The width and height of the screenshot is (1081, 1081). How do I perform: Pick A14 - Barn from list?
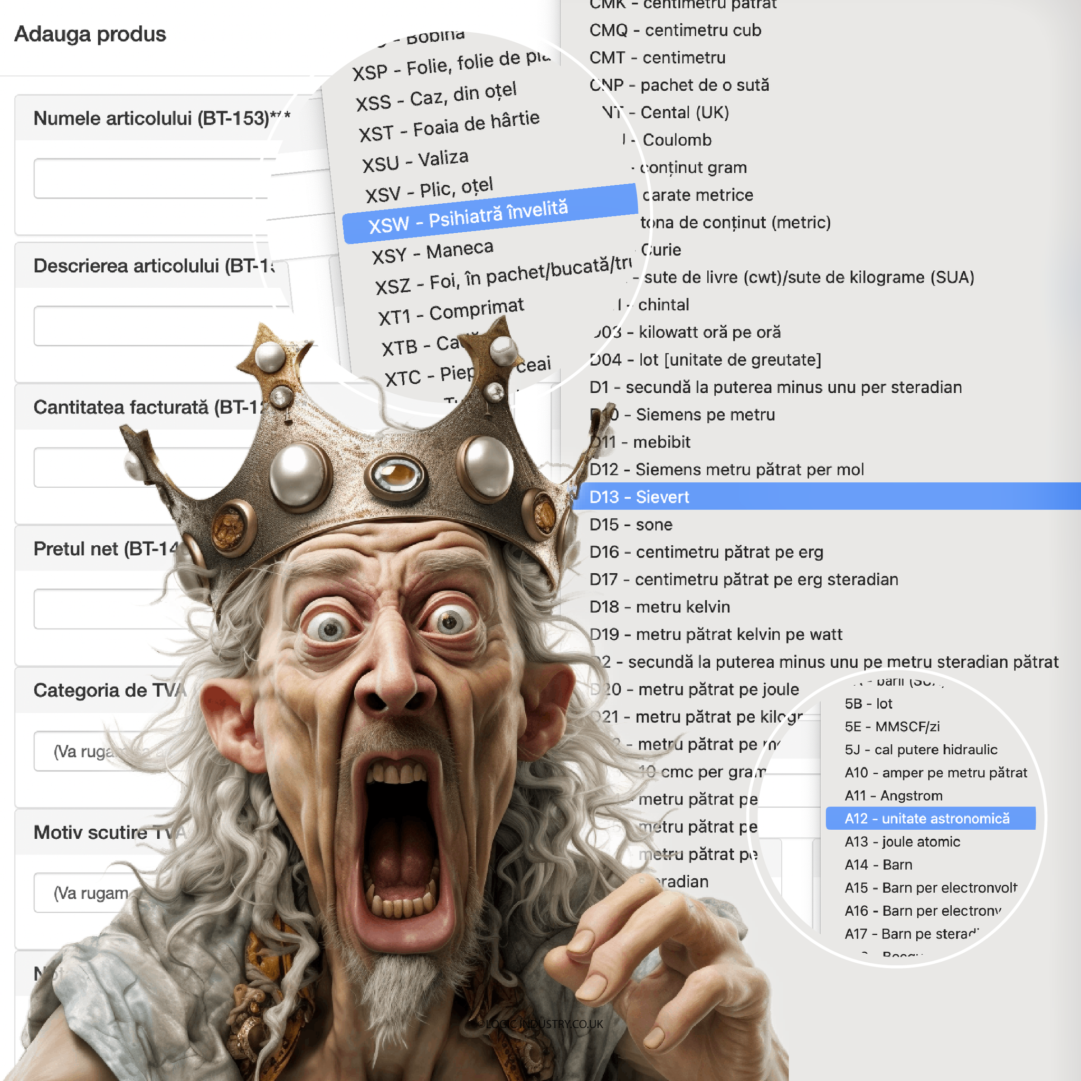point(878,865)
